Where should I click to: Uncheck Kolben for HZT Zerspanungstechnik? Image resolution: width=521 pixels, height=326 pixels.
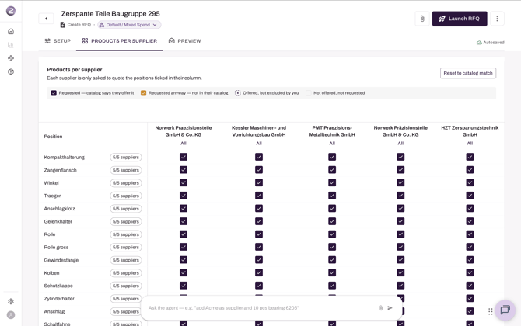470,272
